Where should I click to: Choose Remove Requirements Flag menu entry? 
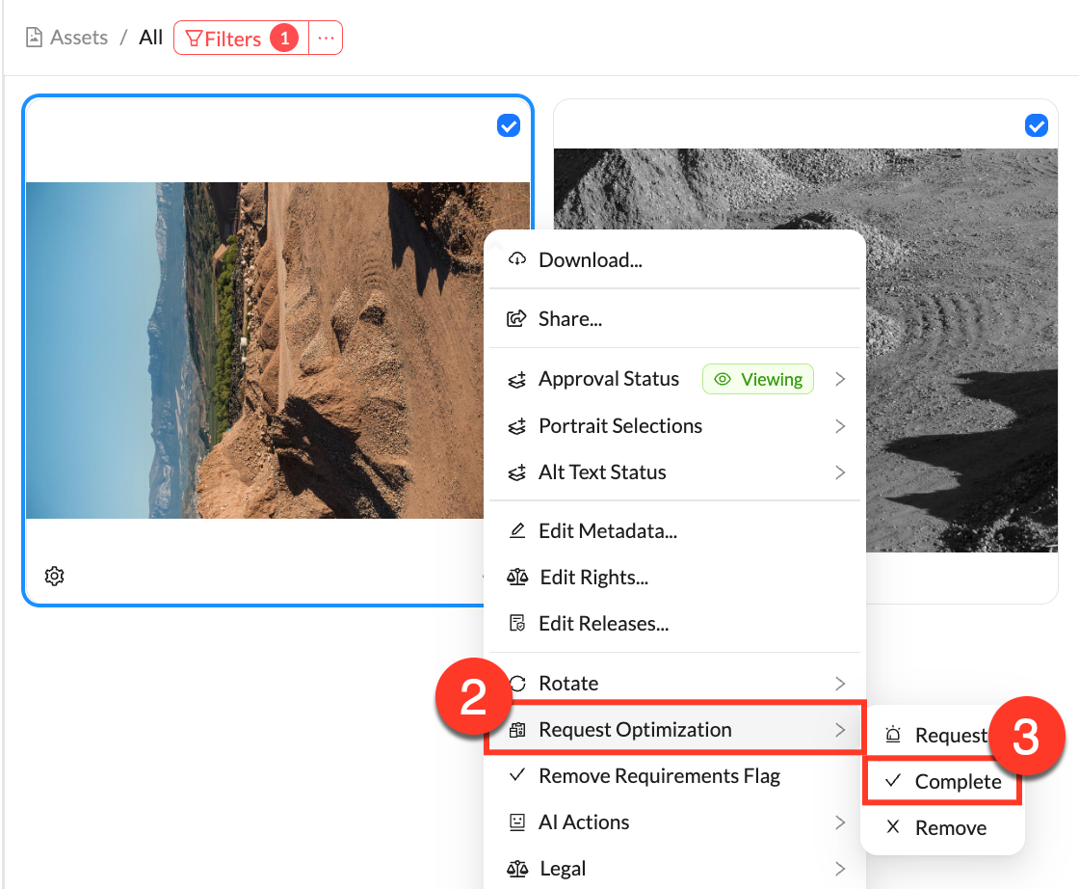(659, 775)
